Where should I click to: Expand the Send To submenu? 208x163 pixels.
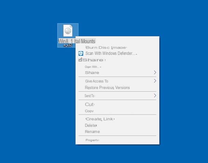[x=117, y=95]
